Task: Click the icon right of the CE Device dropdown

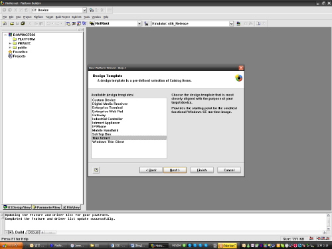Action: click(x=92, y=10)
